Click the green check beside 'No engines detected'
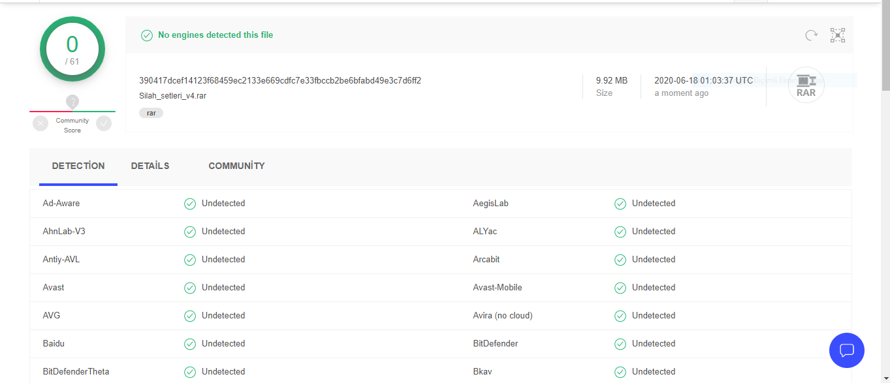890x383 pixels. 147,35
